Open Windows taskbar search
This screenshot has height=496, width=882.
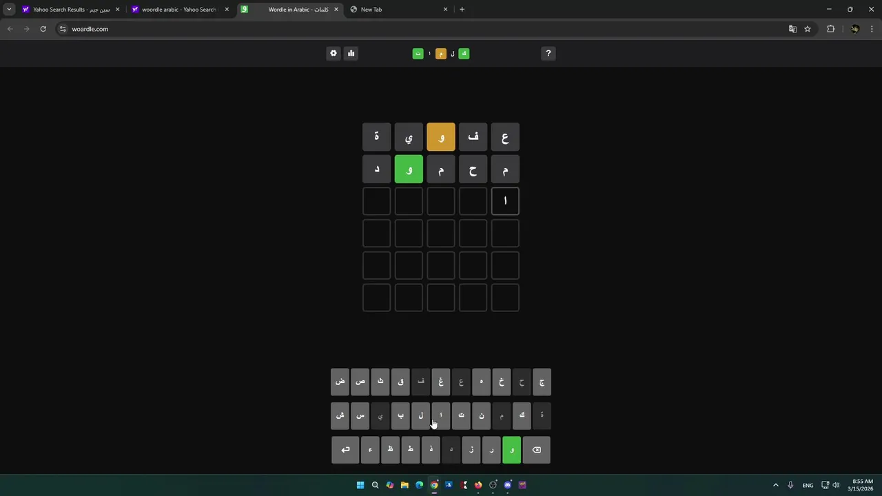(x=375, y=485)
